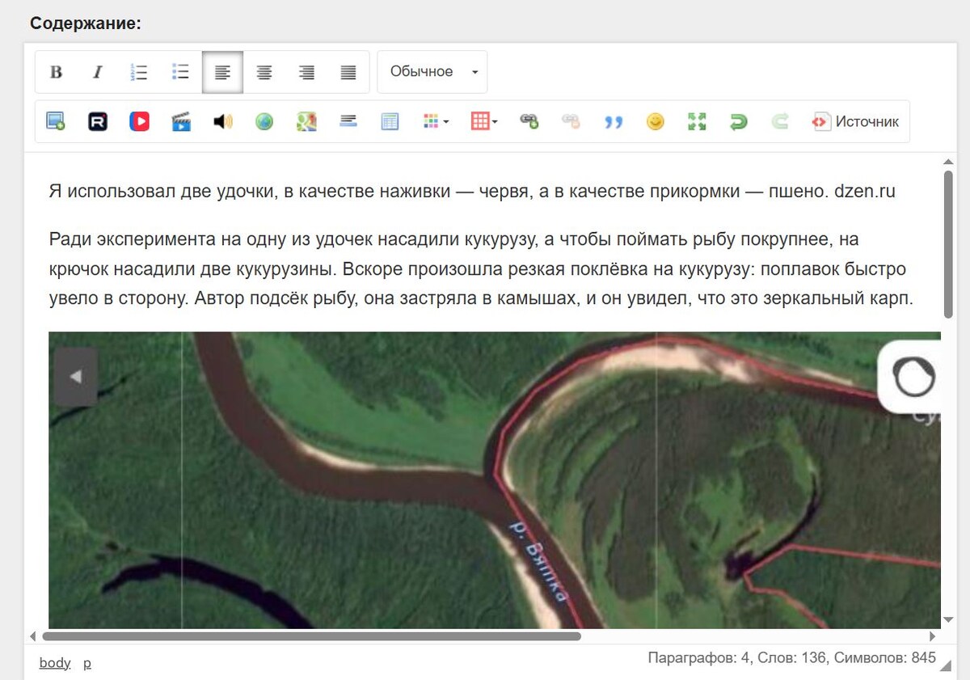This screenshot has height=680, width=970.
Task: Click the satellite map image of р. Вятка
Action: [495, 480]
